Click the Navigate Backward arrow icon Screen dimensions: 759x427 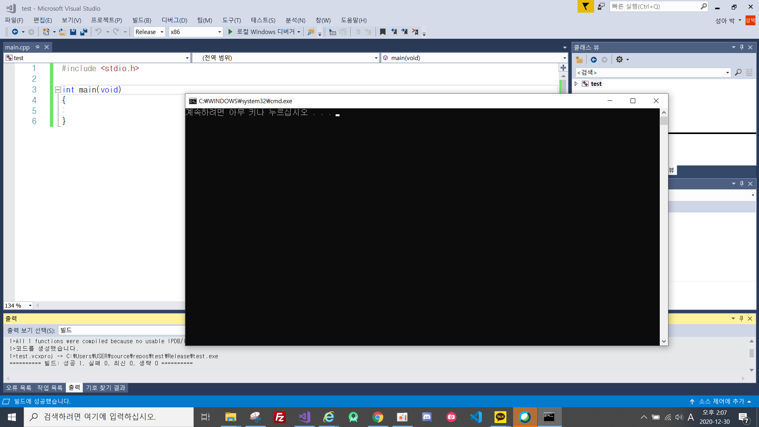[x=15, y=32]
